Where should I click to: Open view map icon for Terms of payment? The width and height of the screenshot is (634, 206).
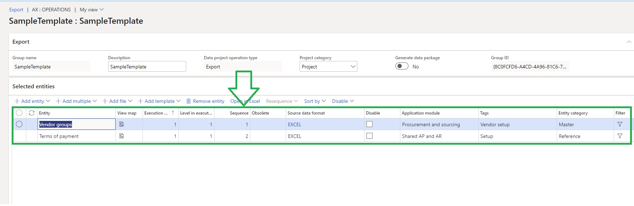tap(122, 136)
